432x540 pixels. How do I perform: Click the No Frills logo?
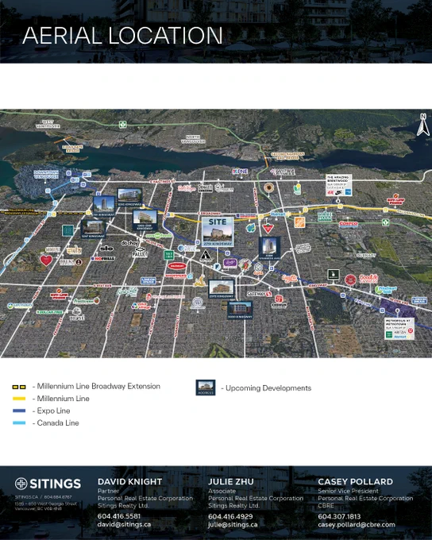pyautogui.click(x=102, y=258)
